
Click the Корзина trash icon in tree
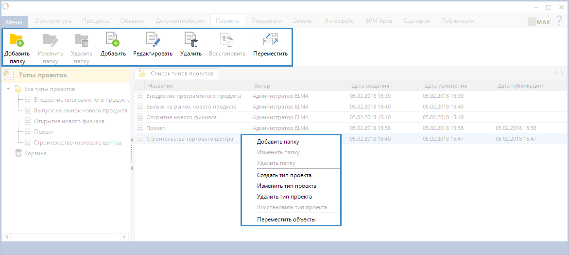pyautogui.click(x=18, y=153)
